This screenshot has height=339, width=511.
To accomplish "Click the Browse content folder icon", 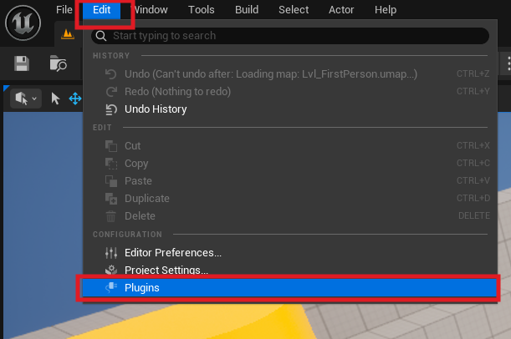I will coord(58,63).
